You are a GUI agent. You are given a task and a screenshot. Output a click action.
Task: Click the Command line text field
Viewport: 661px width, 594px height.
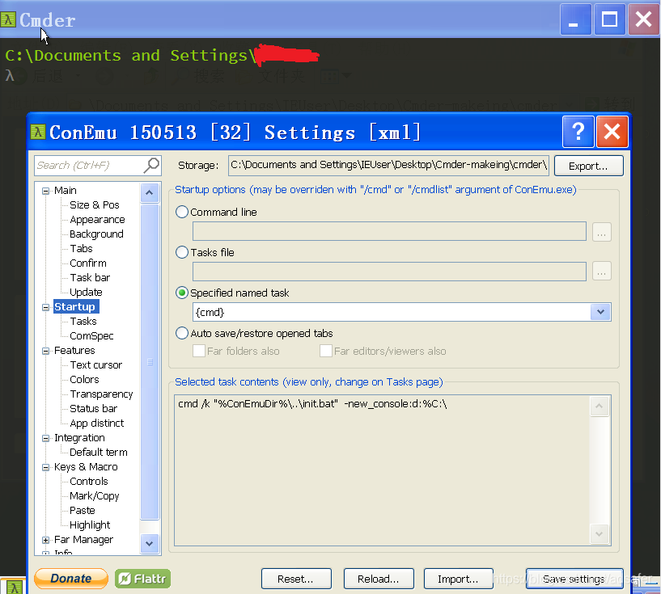389,231
